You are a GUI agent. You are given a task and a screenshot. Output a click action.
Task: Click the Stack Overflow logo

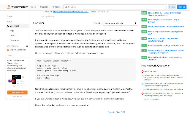pos(17,6)
